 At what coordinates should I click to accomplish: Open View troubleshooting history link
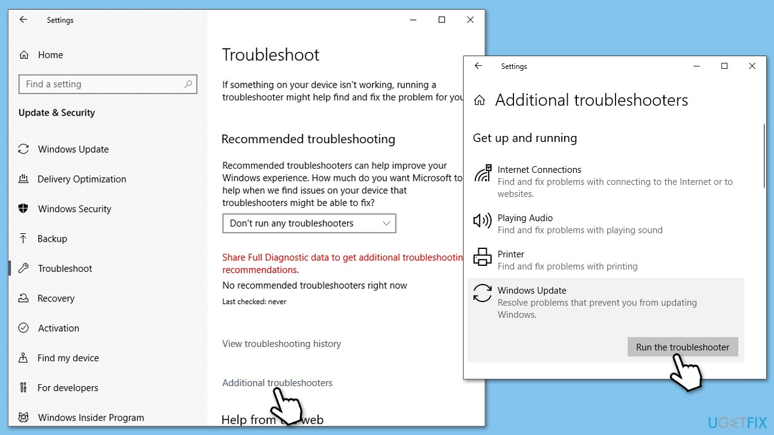click(x=282, y=344)
